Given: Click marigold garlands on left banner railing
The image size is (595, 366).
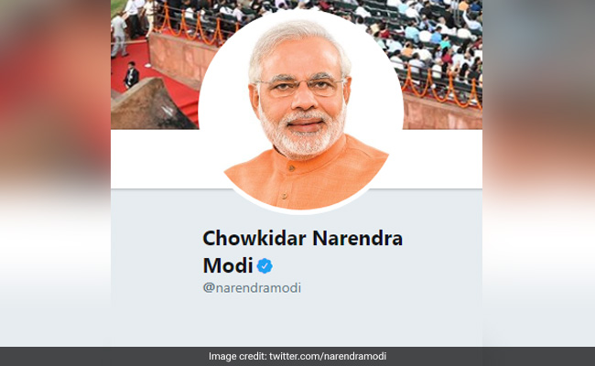Looking at the screenshot, I should (195, 27).
